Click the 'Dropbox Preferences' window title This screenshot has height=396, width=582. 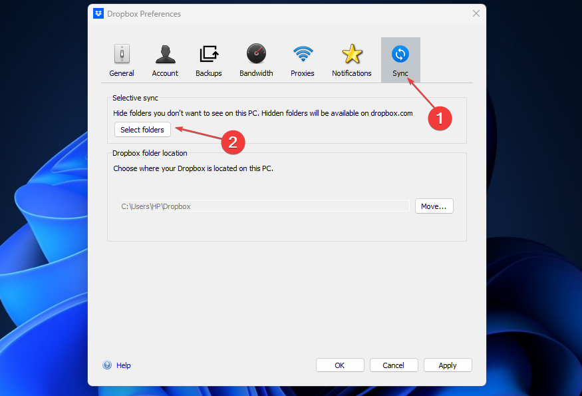click(x=144, y=14)
